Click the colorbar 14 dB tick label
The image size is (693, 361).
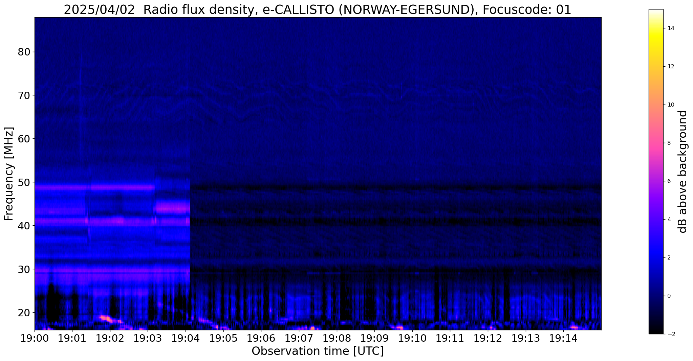(x=670, y=28)
